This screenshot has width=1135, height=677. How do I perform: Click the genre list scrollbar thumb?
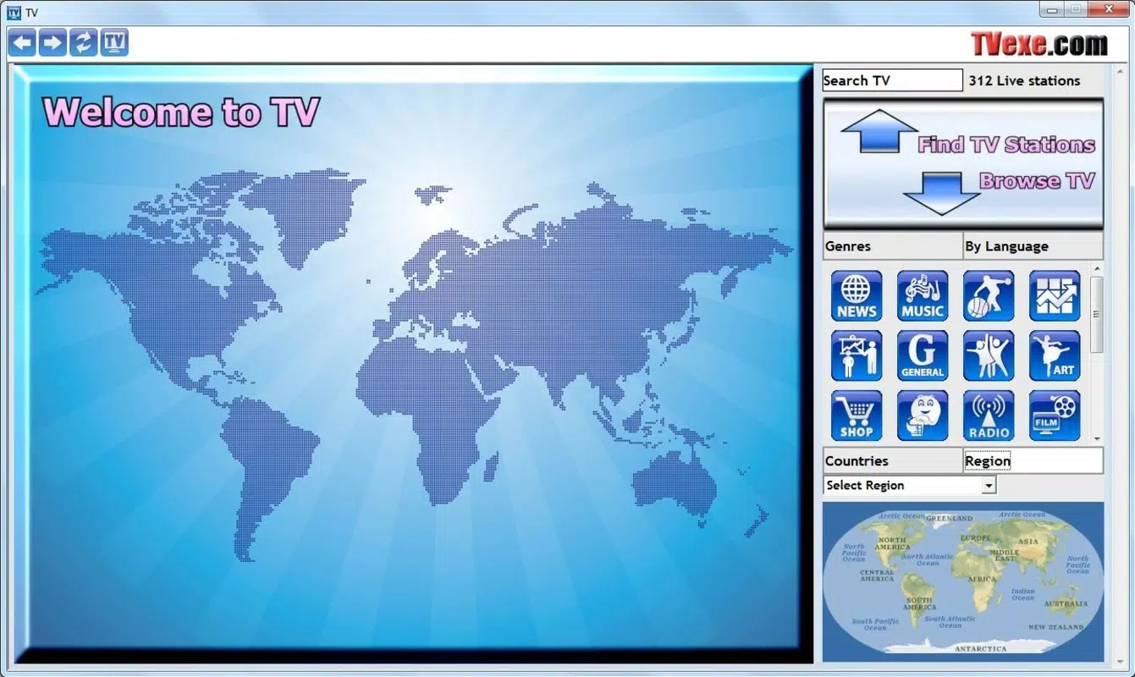(x=1097, y=314)
